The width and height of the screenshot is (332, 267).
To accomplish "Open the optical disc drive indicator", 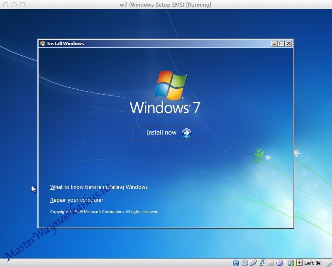I will click(245, 263).
